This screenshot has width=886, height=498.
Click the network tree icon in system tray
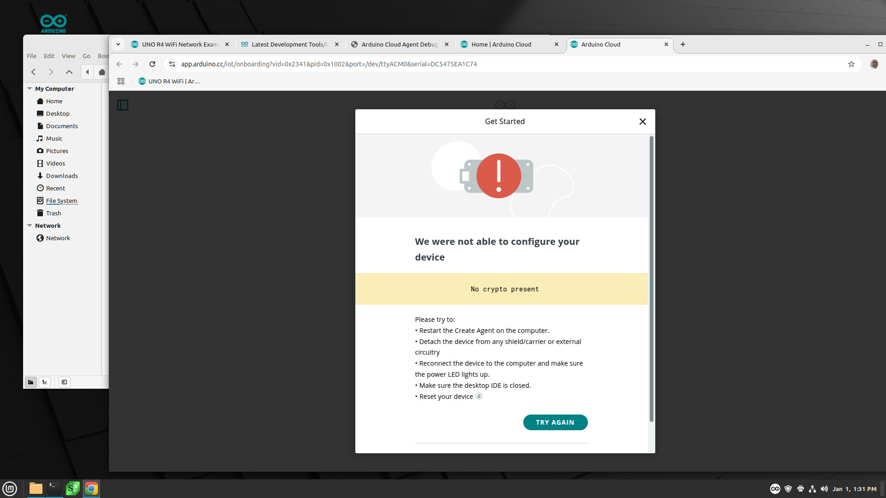pyautogui.click(x=813, y=489)
